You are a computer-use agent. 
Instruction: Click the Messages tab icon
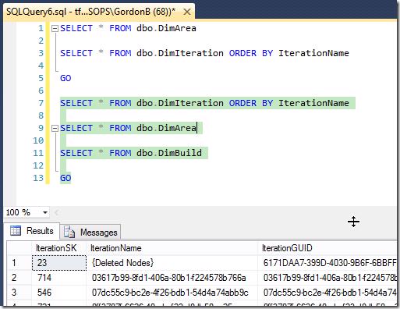point(69,232)
